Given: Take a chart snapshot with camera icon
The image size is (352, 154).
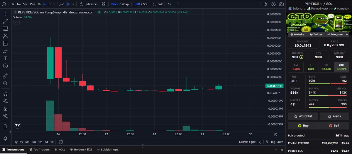Looking at the screenshot, I should click(x=281, y=4).
